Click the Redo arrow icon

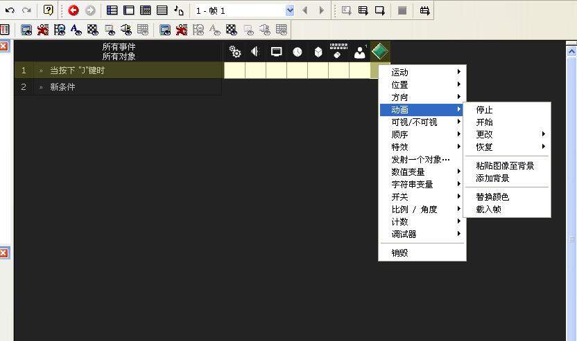coord(26,10)
